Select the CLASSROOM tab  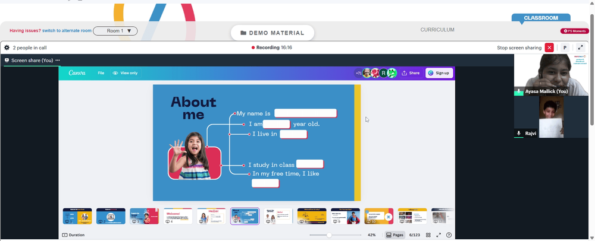pos(541,18)
